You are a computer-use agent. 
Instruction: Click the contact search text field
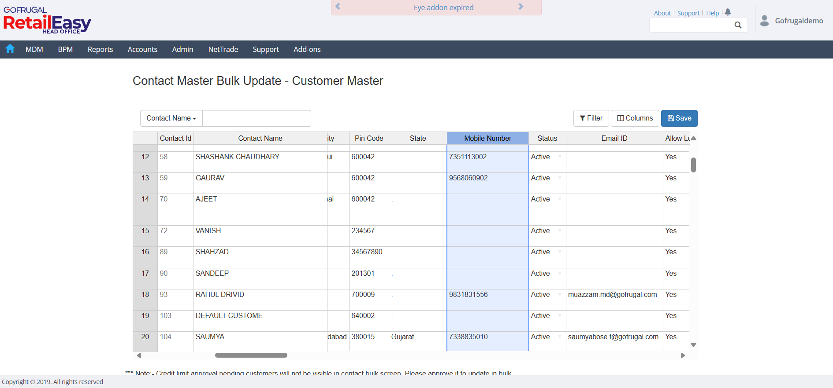tap(257, 118)
